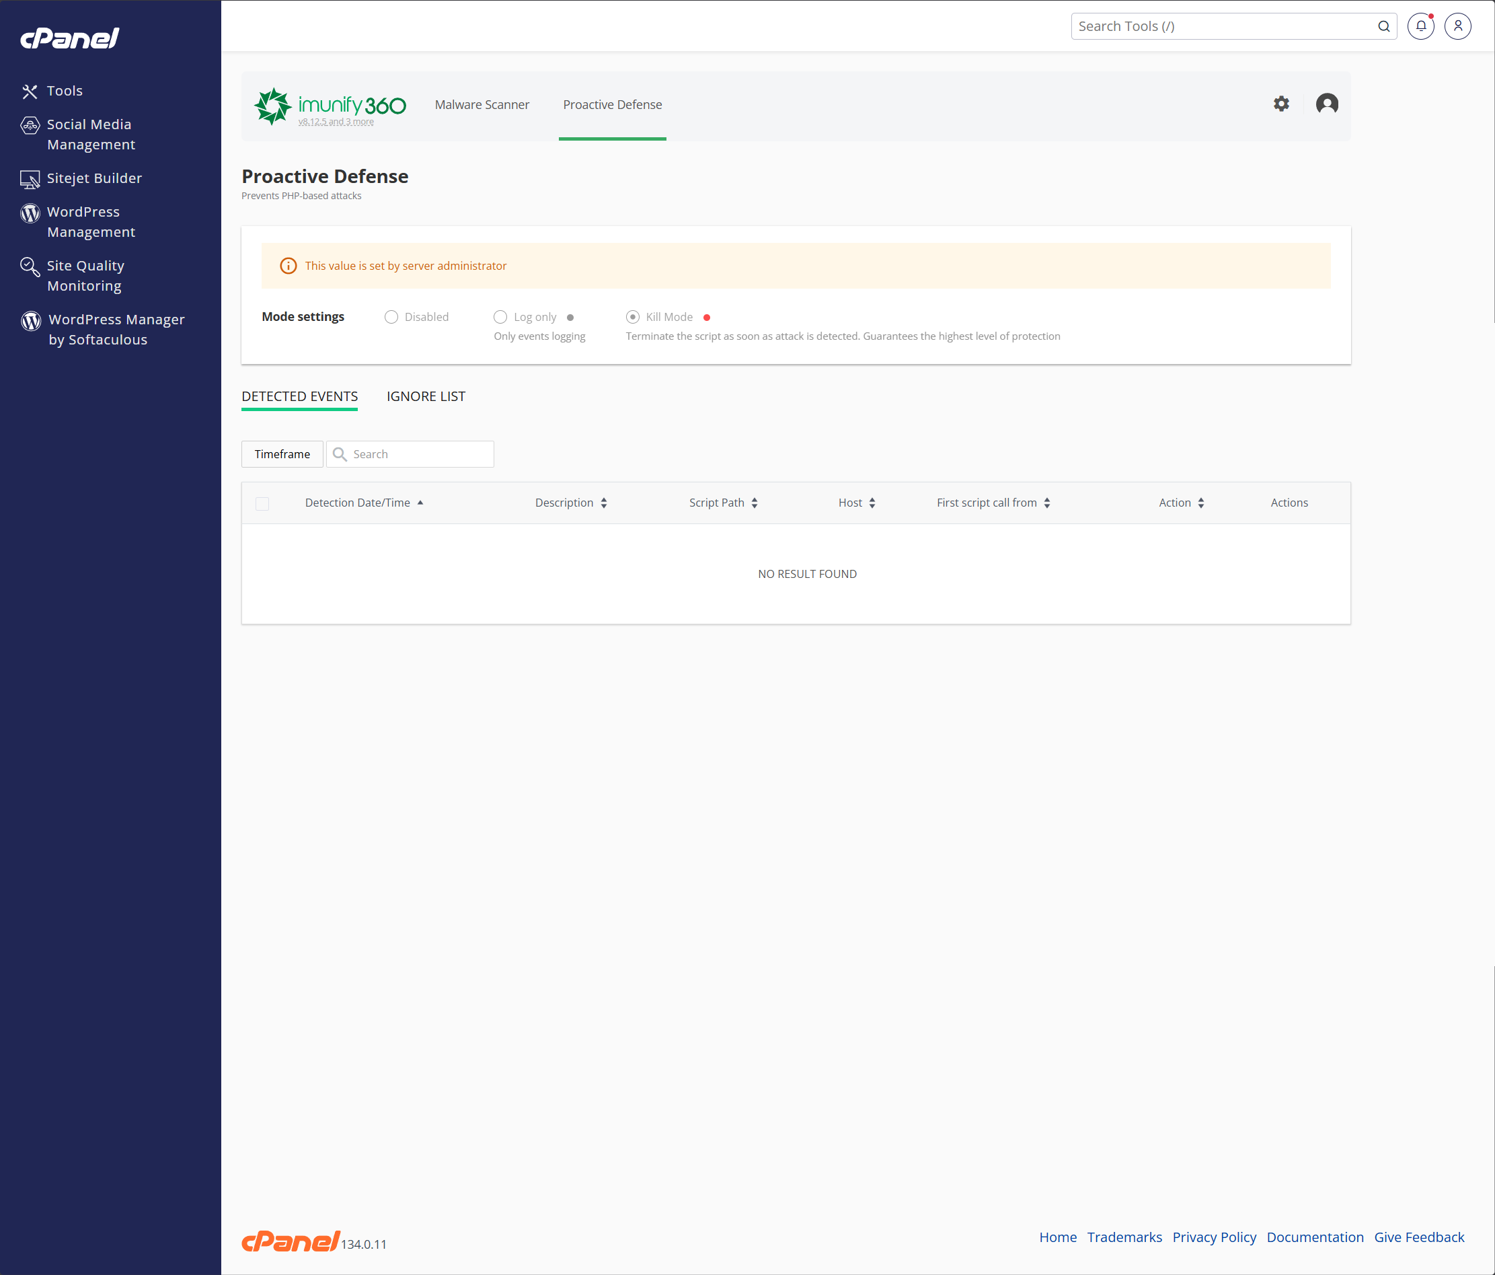1495x1275 pixels.
Task: Open WordPress Management in sidebar
Action: [x=91, y=221]
